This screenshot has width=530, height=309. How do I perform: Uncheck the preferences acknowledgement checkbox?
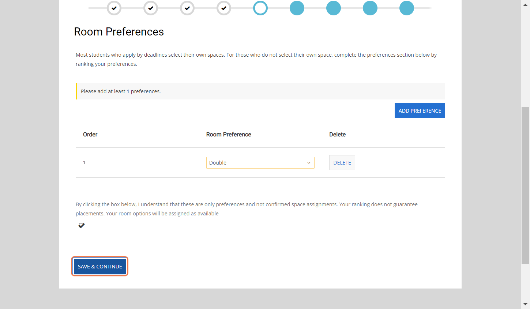point(82,226)
